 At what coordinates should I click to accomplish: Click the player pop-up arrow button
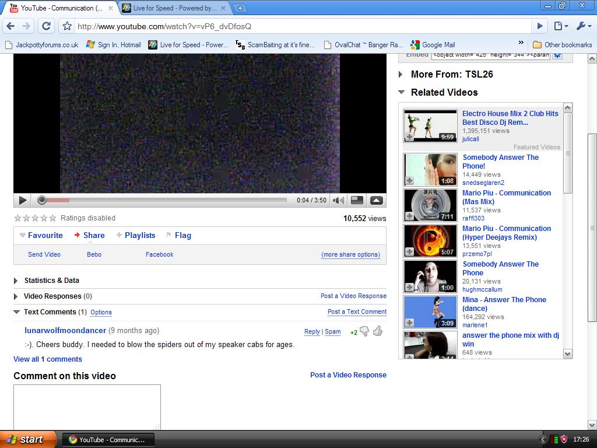(x=377, y=201)
